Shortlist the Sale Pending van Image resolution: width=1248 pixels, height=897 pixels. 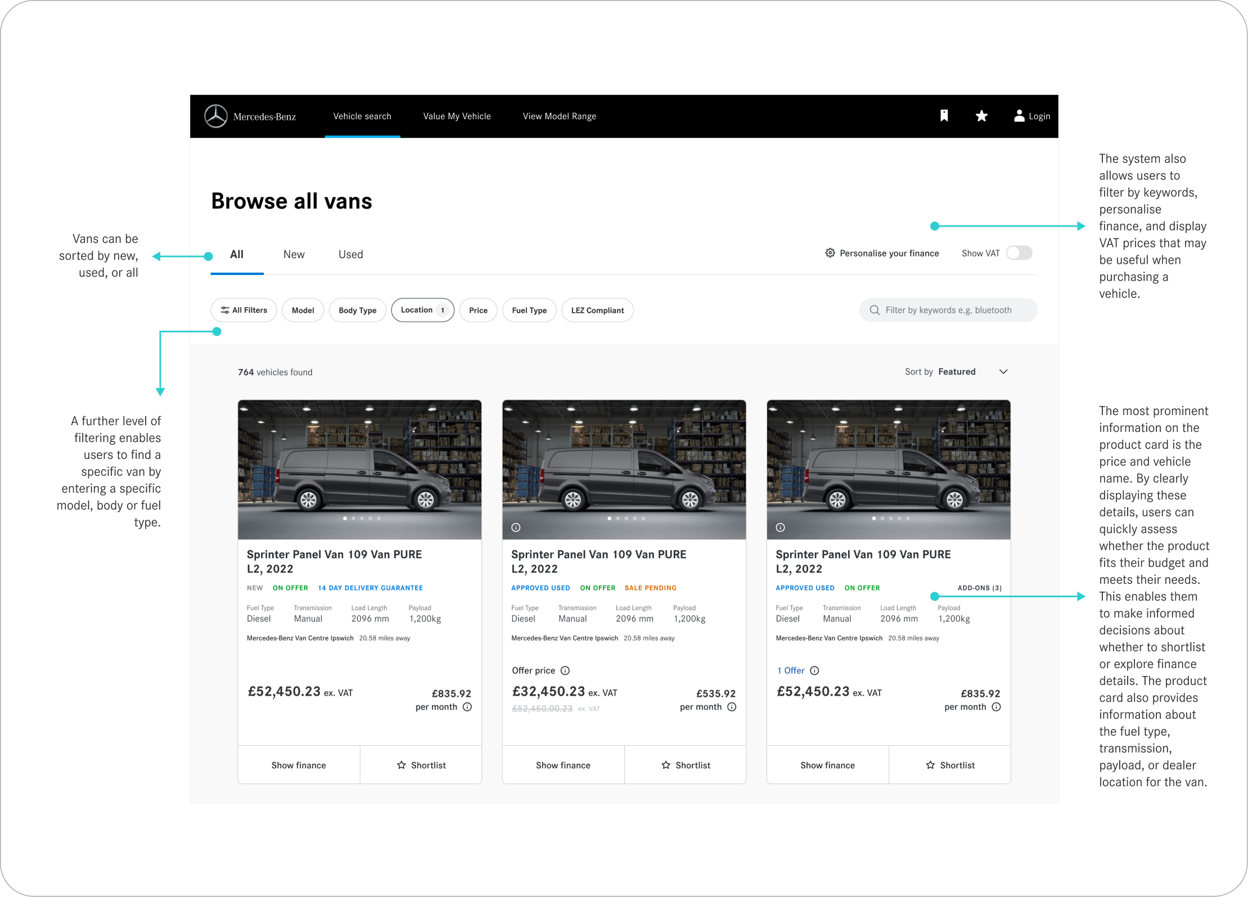click(x=685, y=765)
